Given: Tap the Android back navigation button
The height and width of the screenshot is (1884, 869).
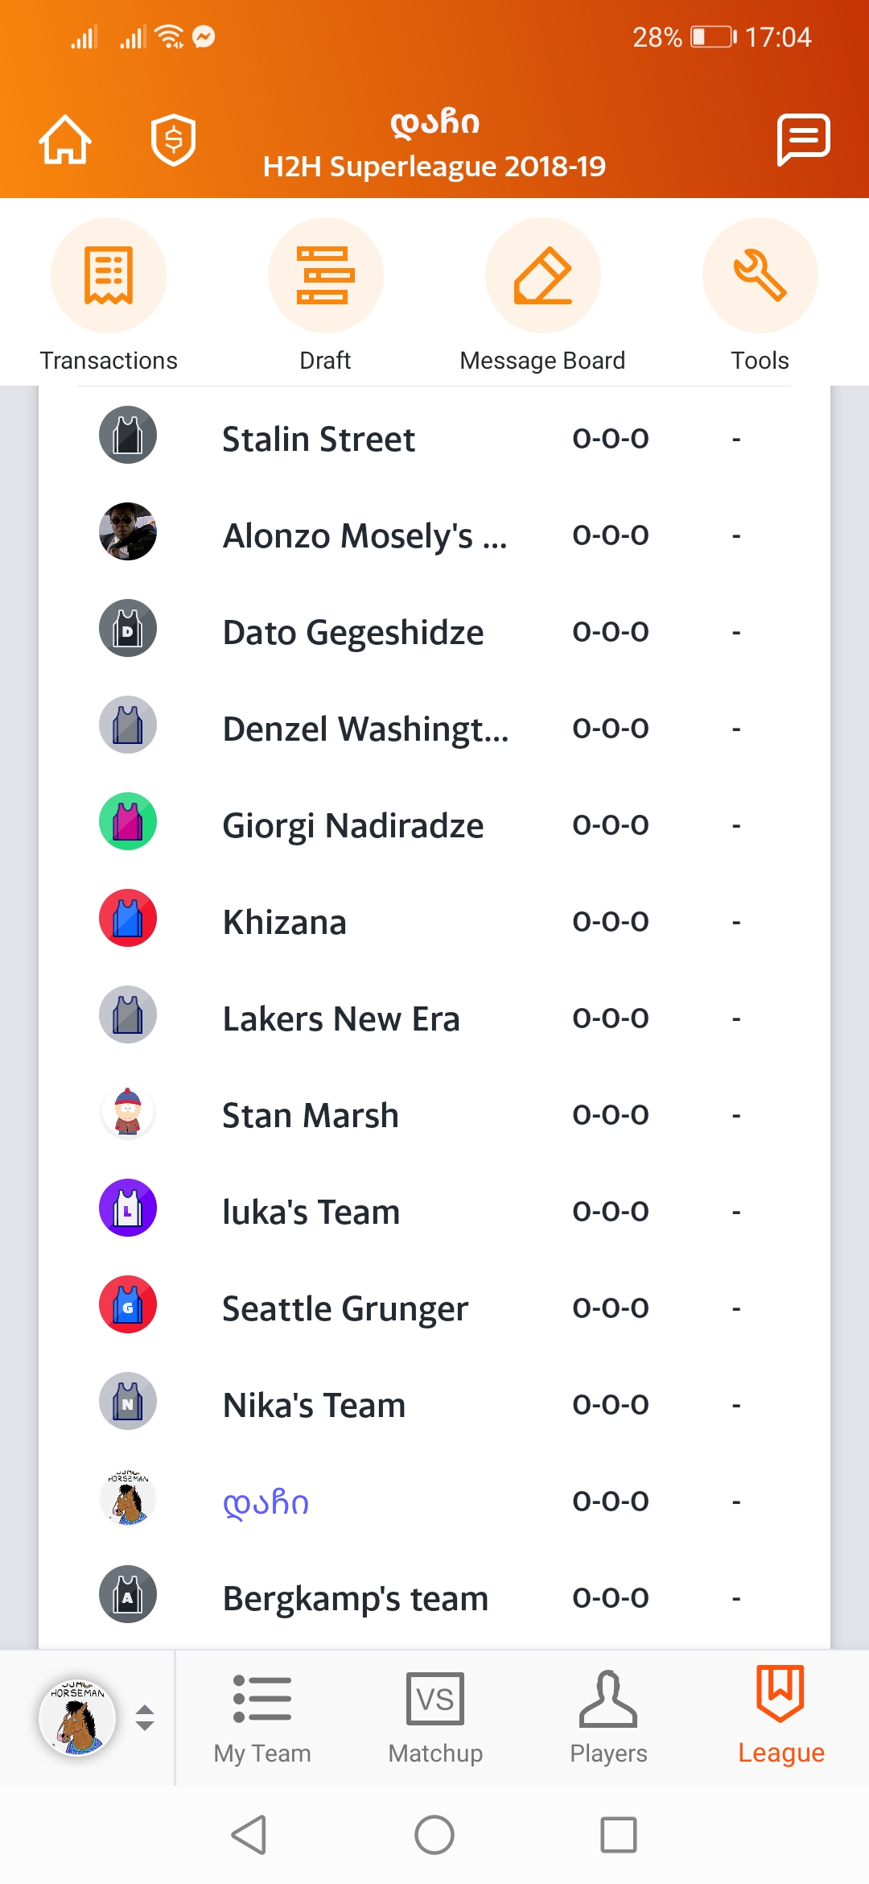Looking at the screenshot, I should (249, 1835).
